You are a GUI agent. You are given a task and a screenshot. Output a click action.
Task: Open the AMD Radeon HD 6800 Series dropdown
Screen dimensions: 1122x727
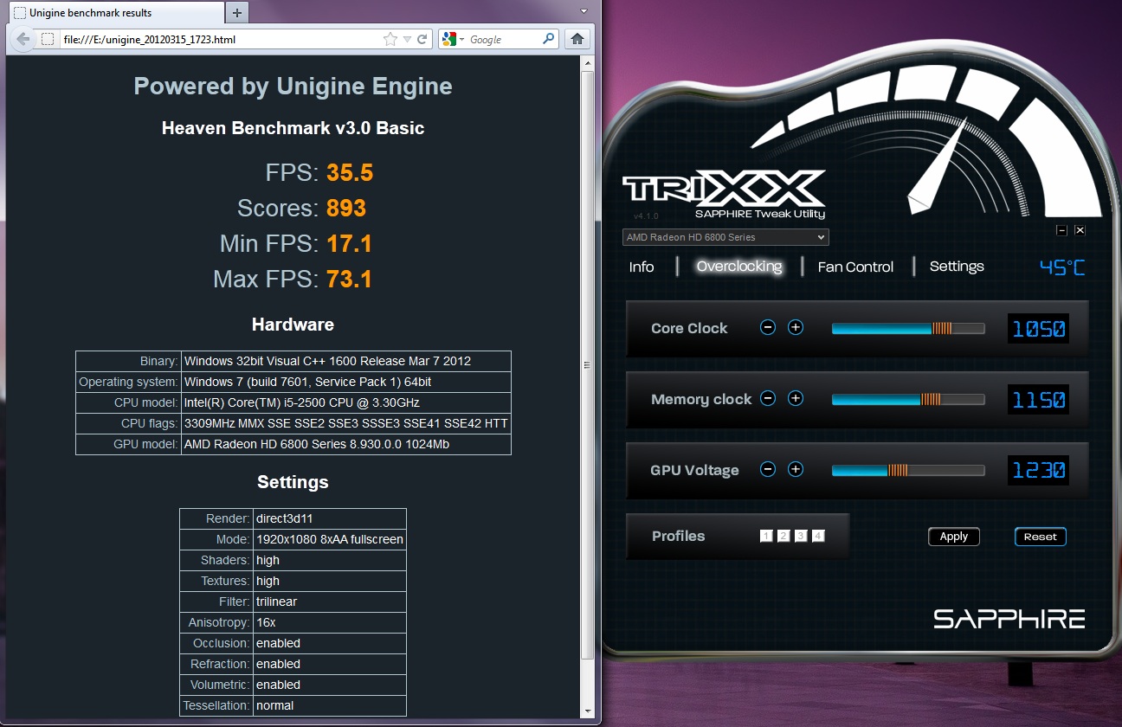coord(725,237)
